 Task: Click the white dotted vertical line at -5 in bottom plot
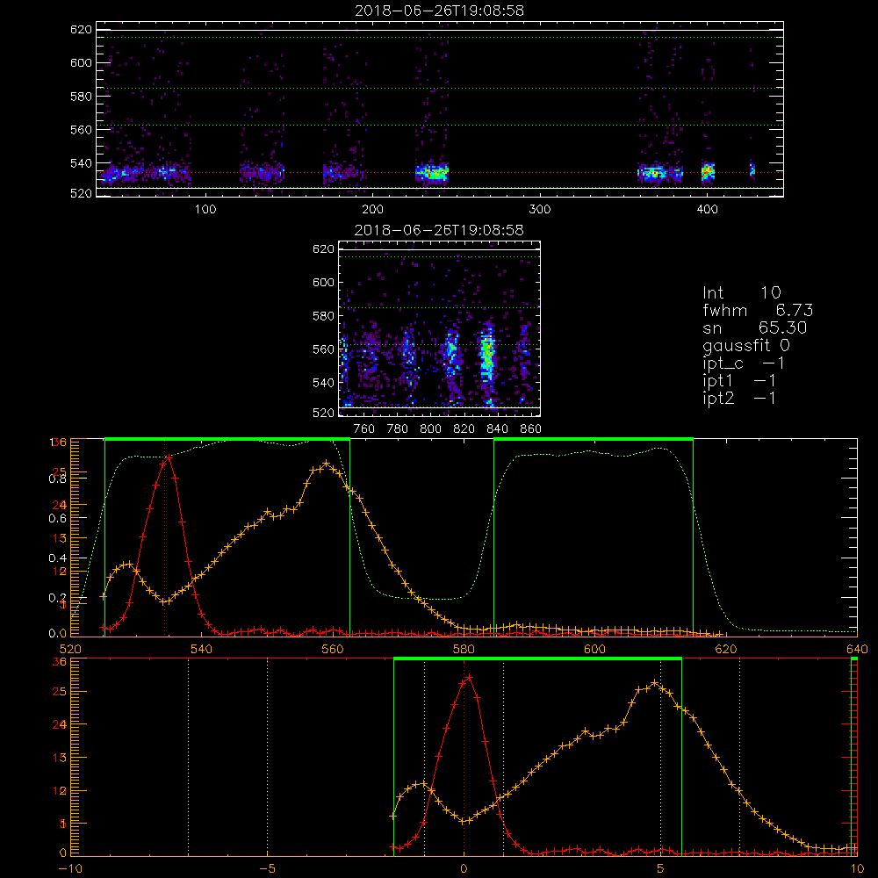267,757
